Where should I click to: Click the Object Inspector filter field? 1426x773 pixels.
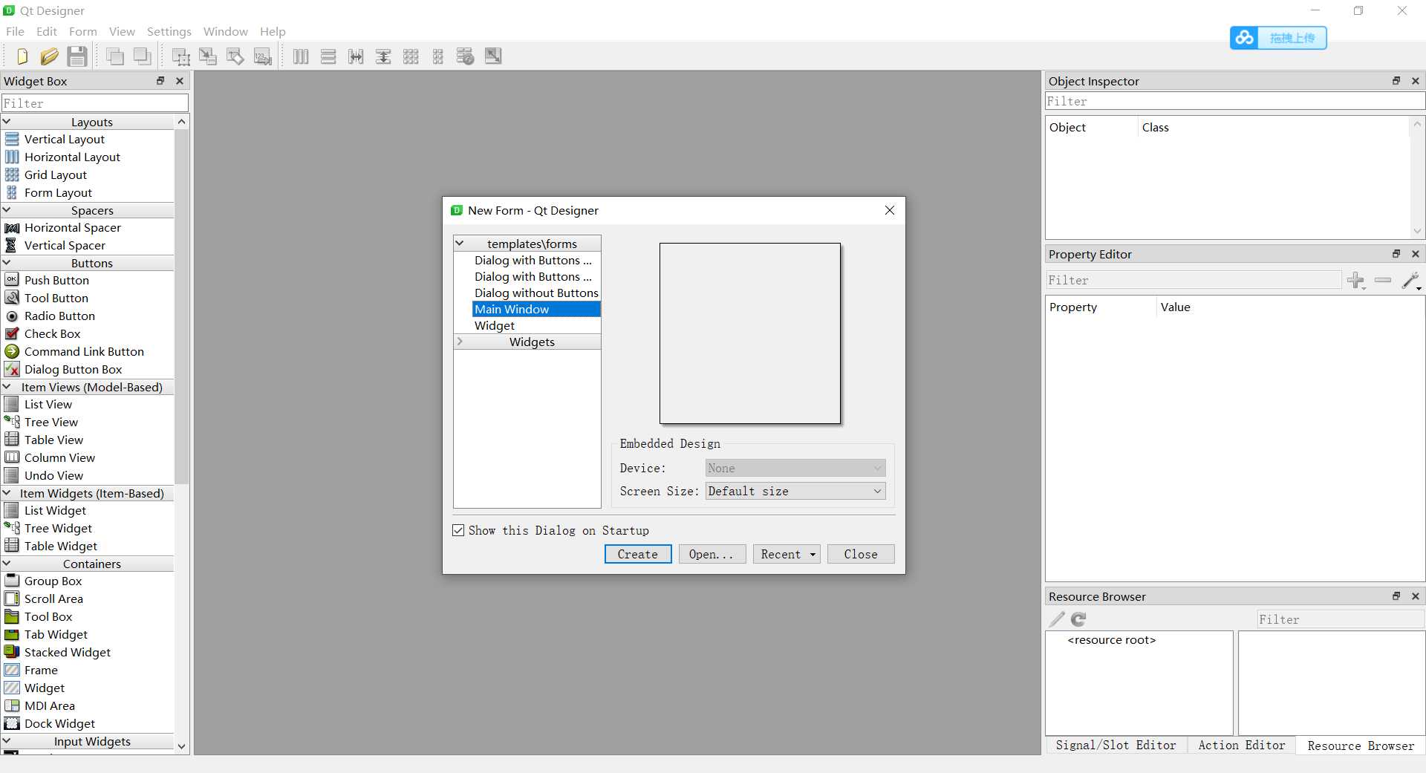1234,101
